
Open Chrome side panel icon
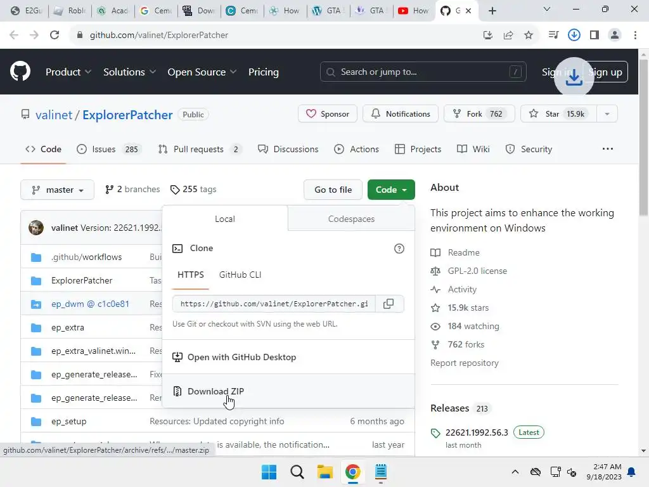(594, 36)
